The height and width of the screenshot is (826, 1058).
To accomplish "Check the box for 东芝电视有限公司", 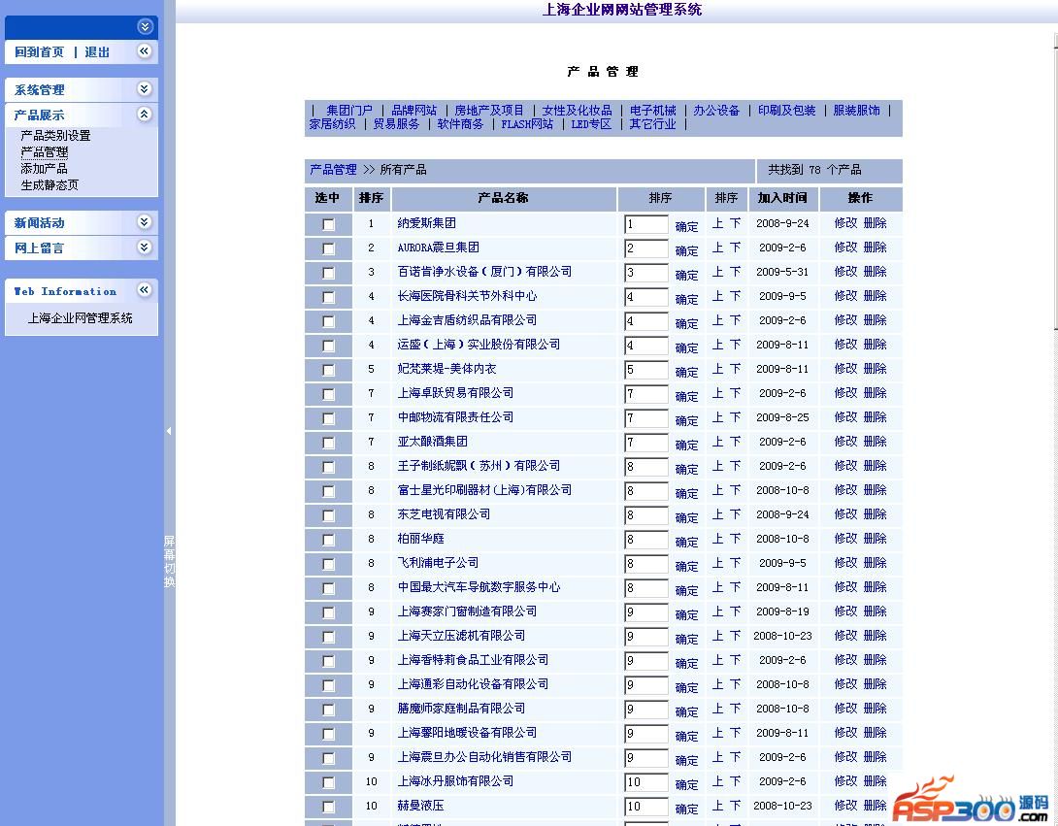I will [329, 516].
